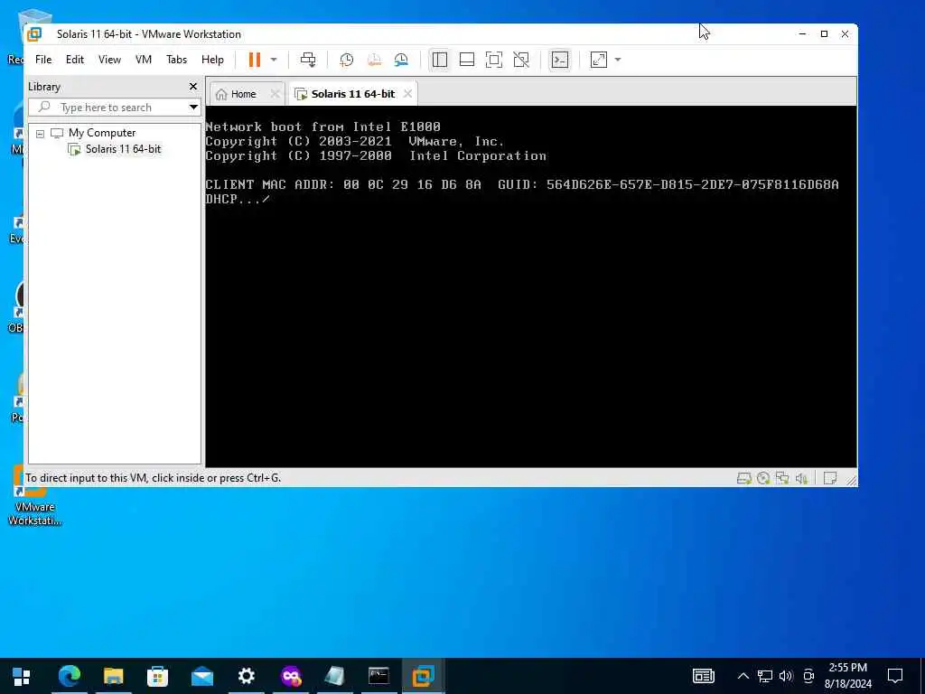Open Settings gear from taskbar
Screen dimensions: 925x694
(246, 676)
